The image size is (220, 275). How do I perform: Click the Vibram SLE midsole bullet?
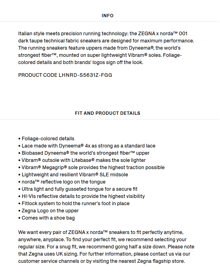(x=73, y=174)
